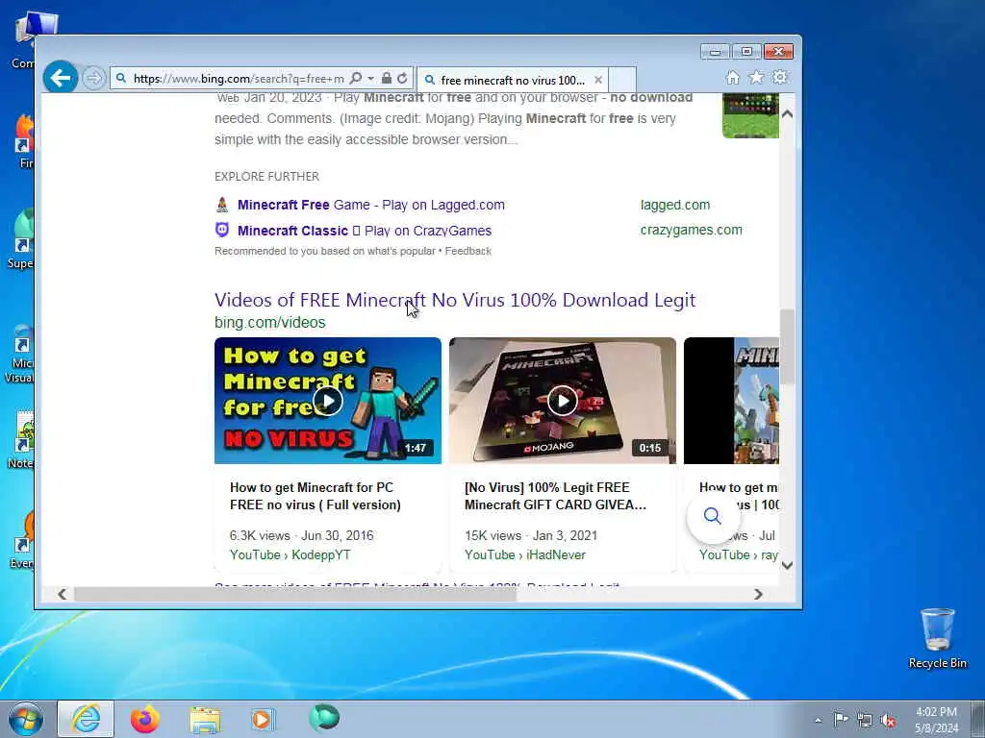Screen dimensions: 985x738
Task: Click the address bar URL field
Action: point(239,79)
